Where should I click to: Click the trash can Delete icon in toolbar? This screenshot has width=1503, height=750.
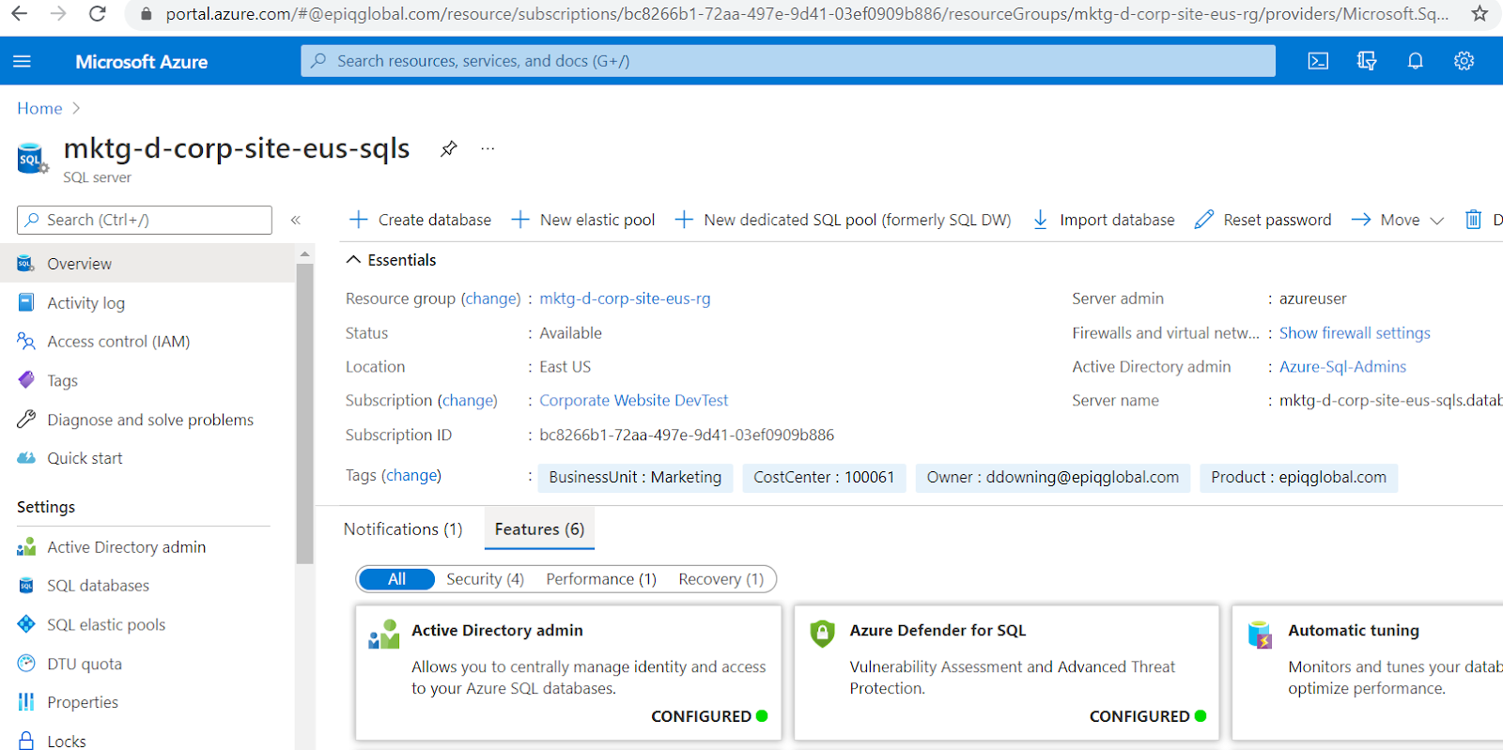point(1473,220)
